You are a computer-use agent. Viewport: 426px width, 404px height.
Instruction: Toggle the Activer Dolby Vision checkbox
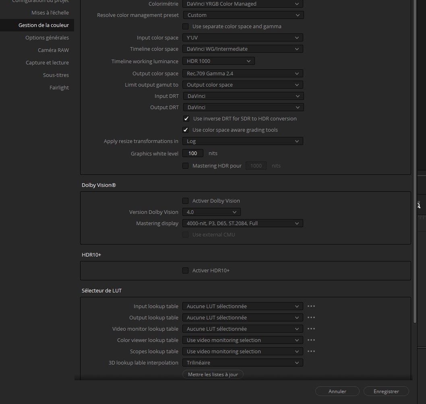186,201
